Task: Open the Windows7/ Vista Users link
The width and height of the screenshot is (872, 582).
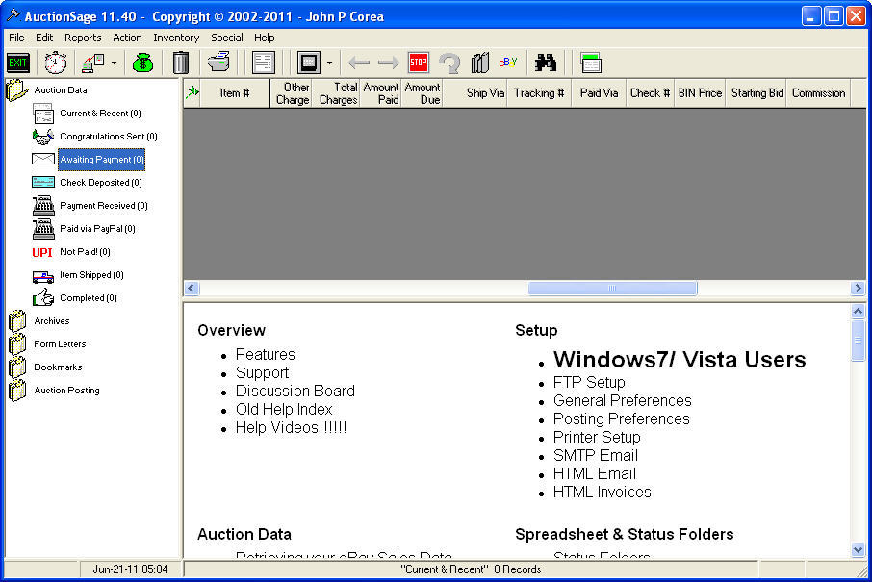Action: coord(680,360)
